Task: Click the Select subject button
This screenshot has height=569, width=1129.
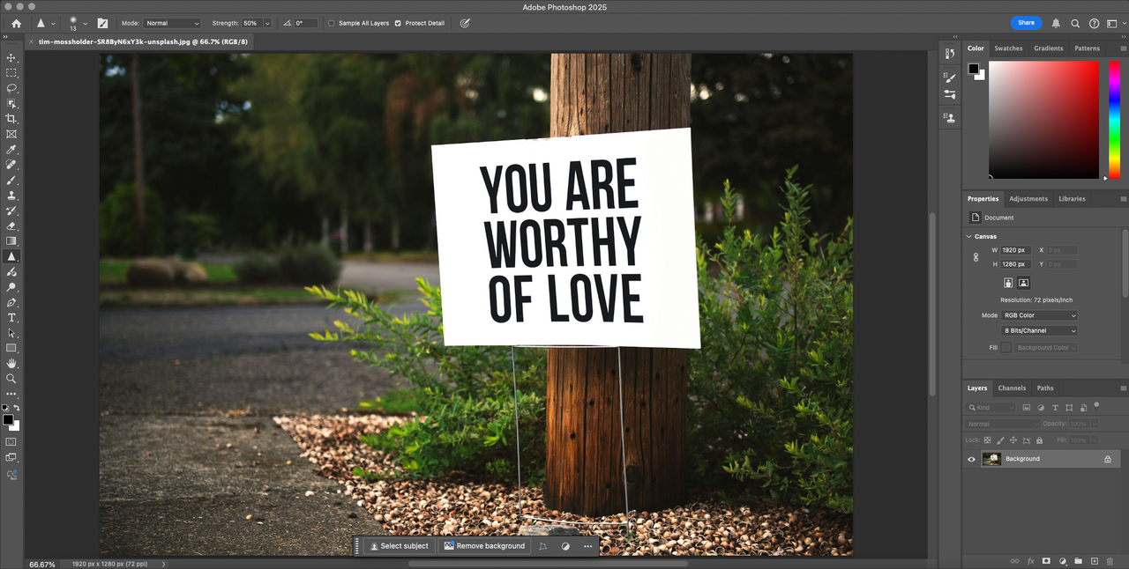Action: coord(399,546)
